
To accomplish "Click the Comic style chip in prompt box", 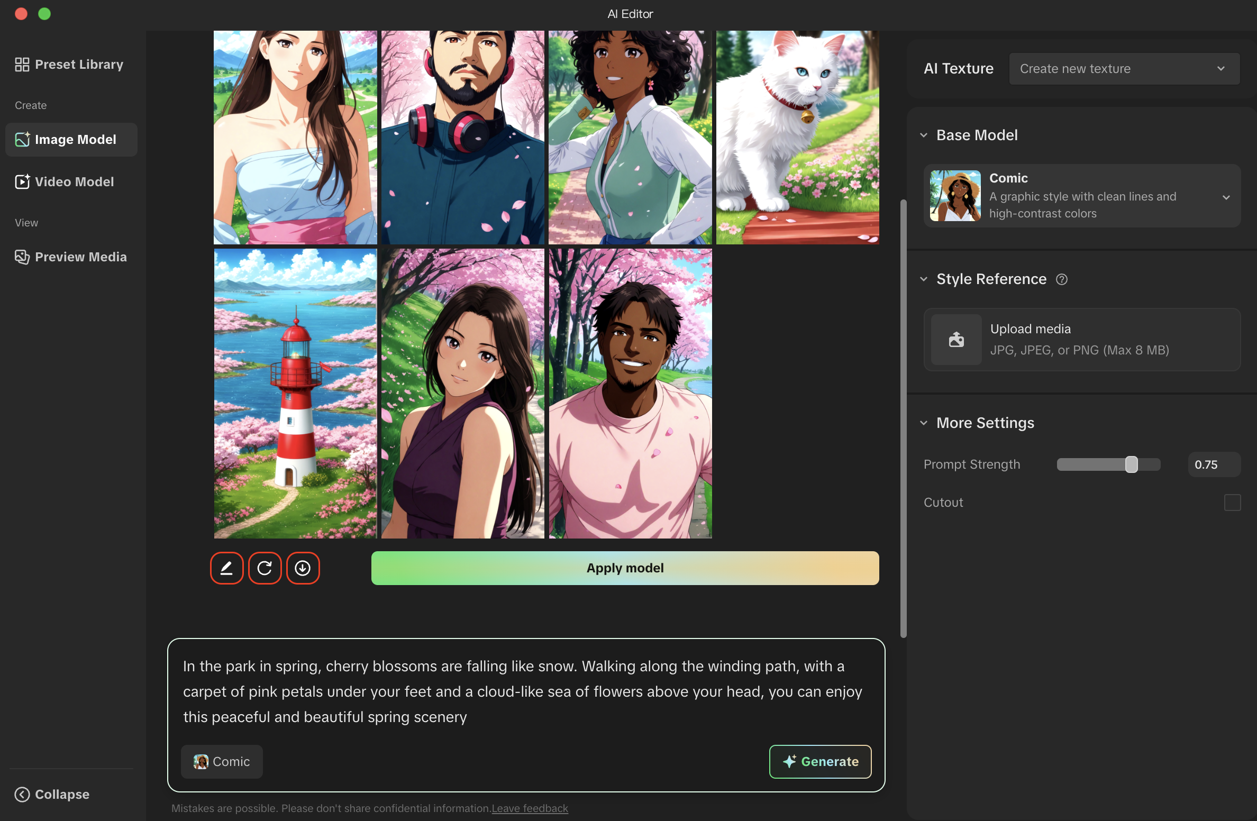I will point(222,762).
